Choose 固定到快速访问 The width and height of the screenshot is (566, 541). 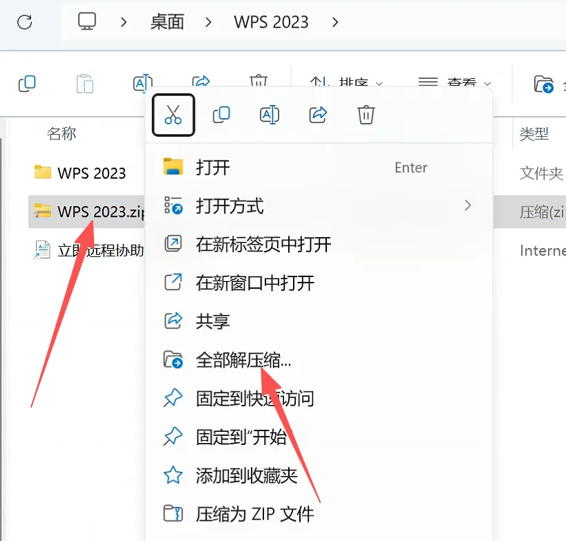319,398
